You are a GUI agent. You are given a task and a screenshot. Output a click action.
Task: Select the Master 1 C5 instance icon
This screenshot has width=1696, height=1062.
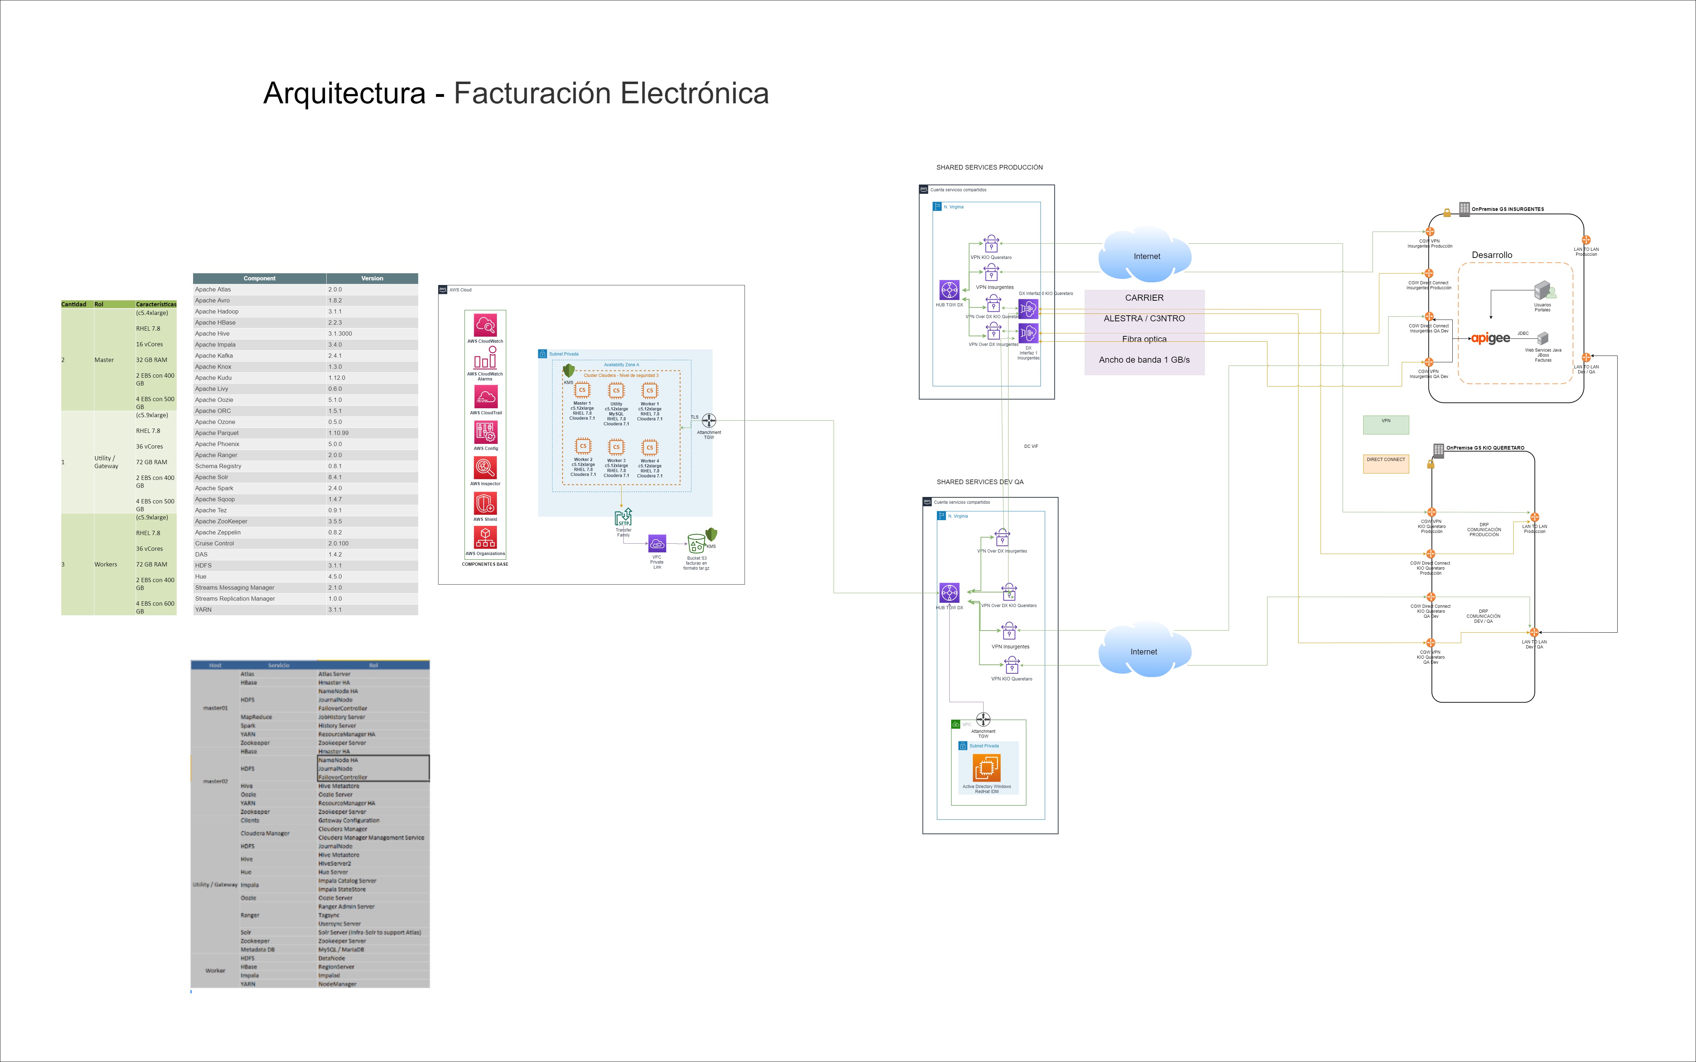tap(582, 390)
